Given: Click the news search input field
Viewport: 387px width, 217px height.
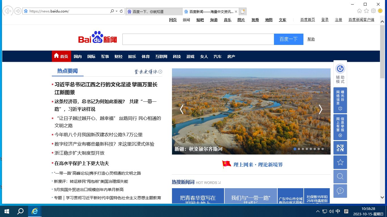Looking at the screenshot, I should (x=198, y=39).
